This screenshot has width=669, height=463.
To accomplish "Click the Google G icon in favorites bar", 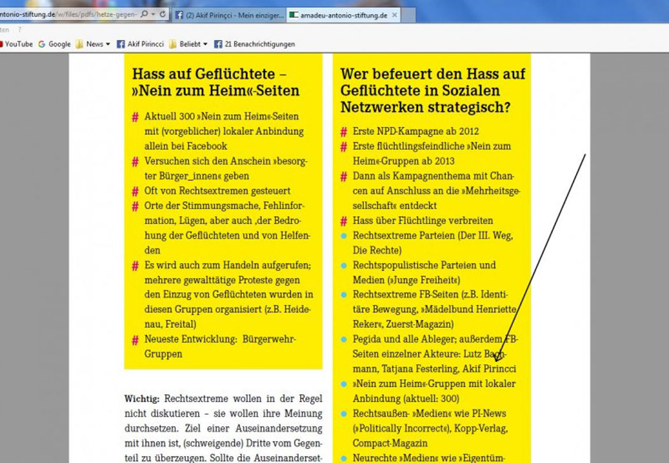I will coord(42,44).
